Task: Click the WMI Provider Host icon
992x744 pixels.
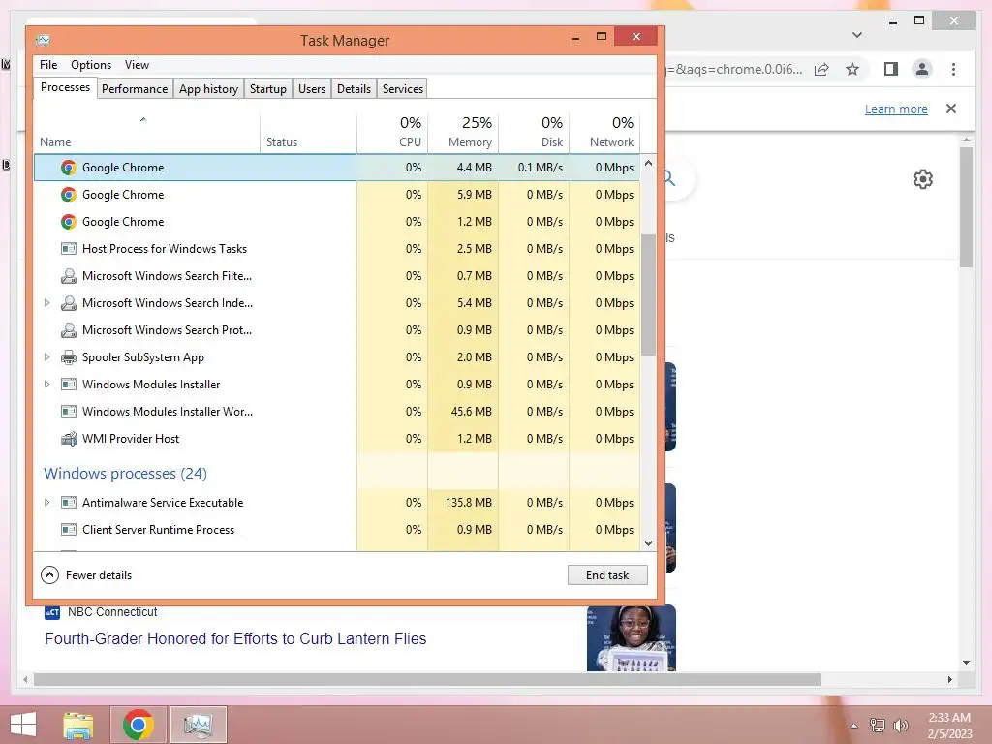Action: point(69,439)
